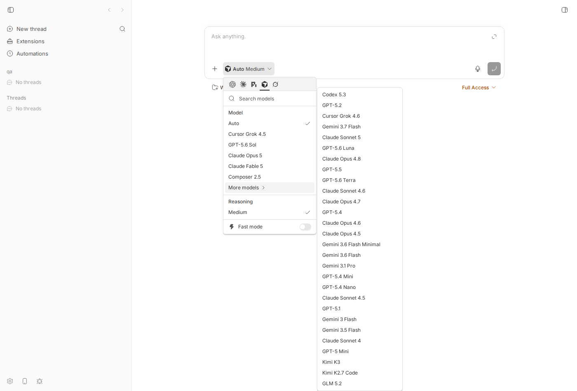577x391 pixels.
Task: Open the bug report icon
Action: point(40,381)
